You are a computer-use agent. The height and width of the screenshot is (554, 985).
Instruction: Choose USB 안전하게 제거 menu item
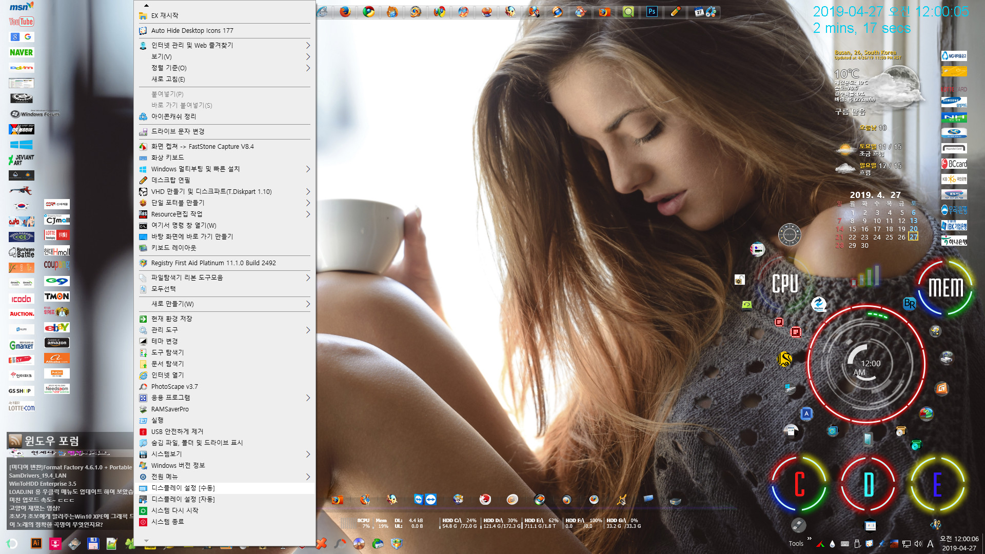point(225,431)
